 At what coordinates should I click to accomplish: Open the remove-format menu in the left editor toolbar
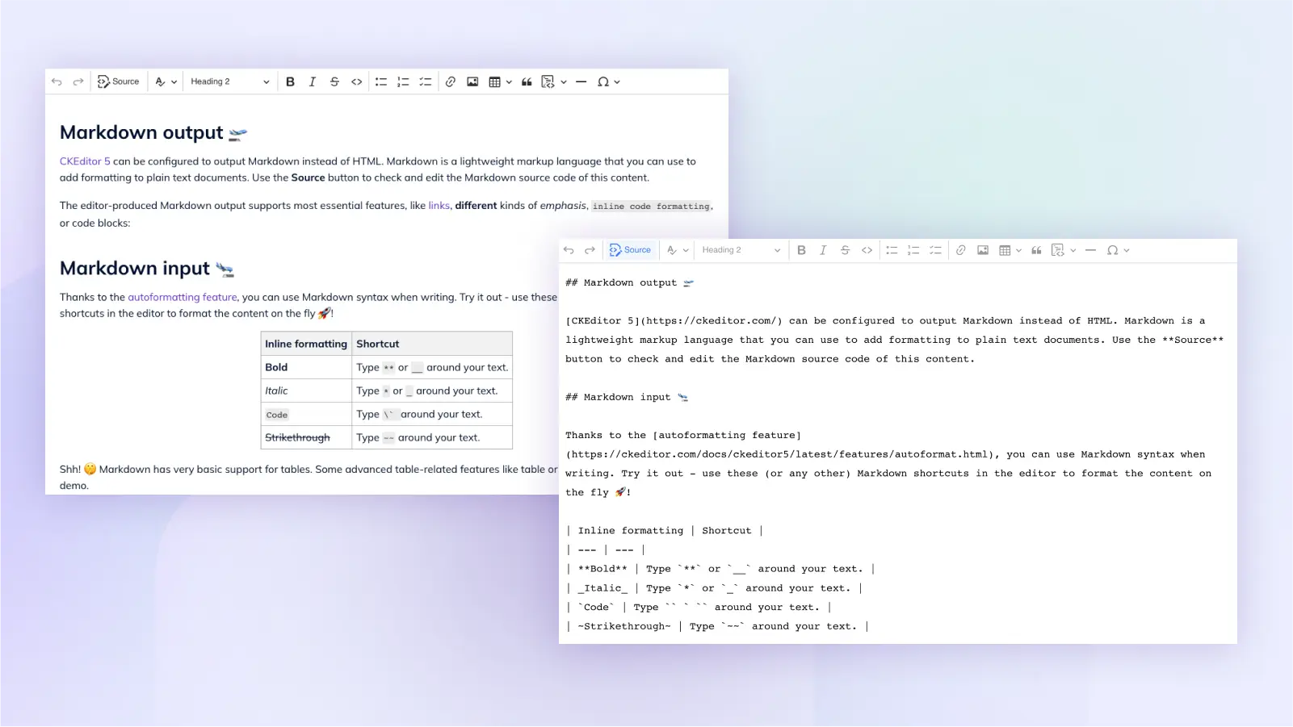[166, 81]
